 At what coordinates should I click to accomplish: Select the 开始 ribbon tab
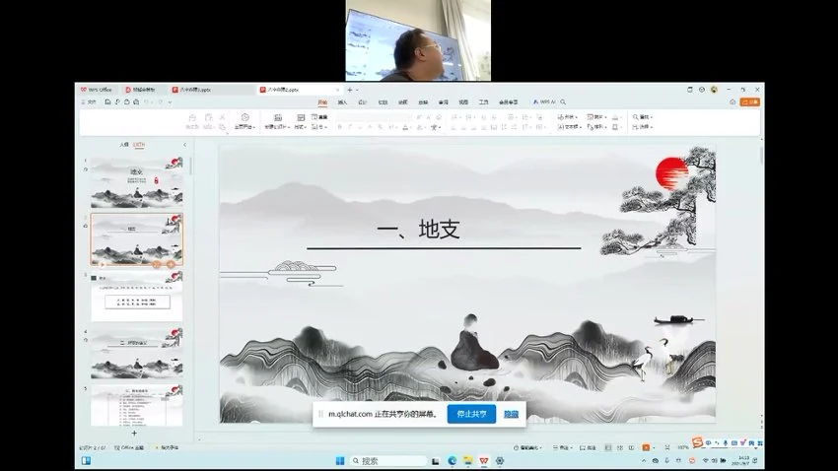(x=322, y=102)
